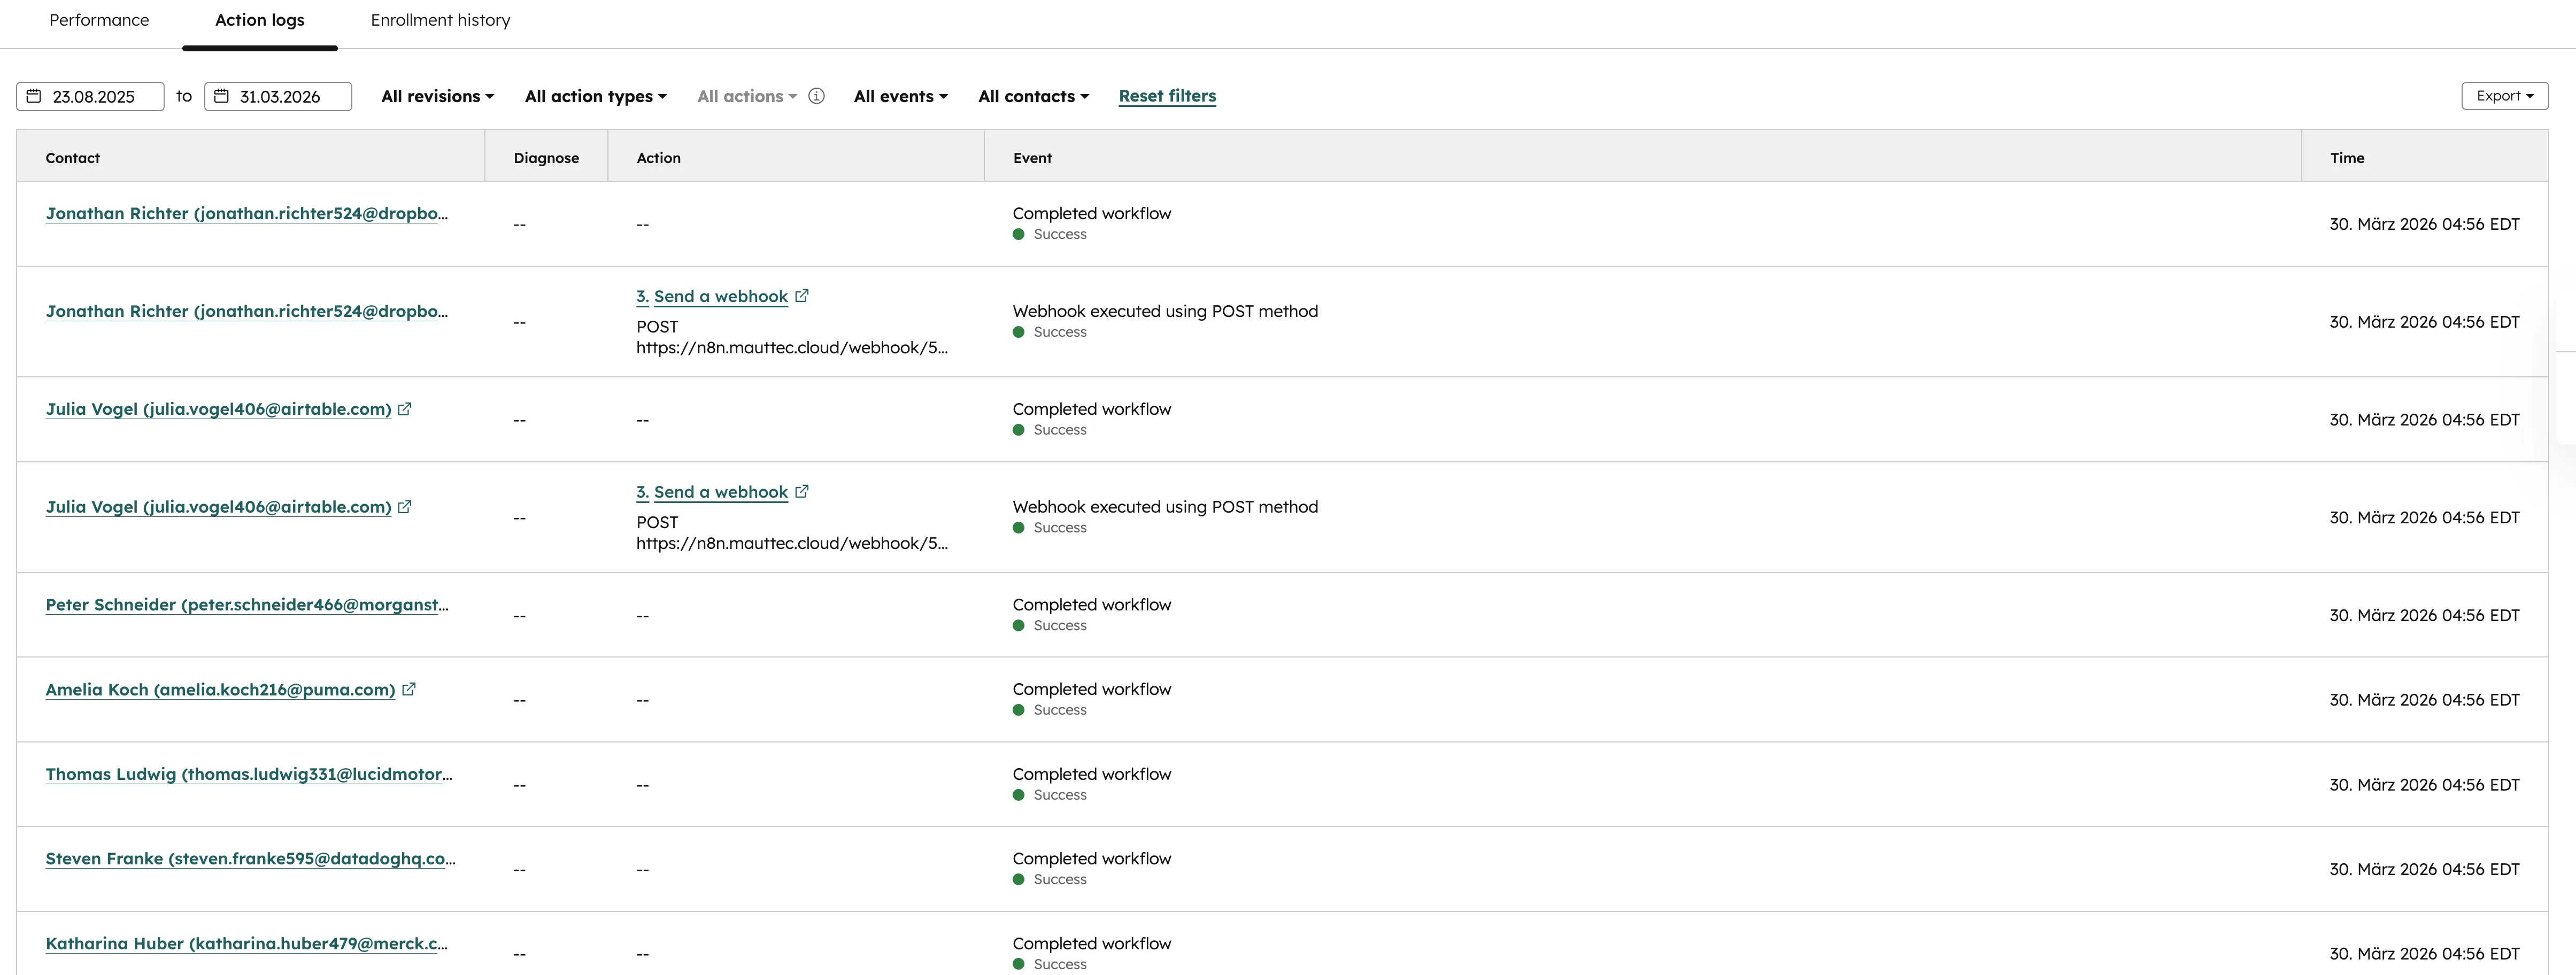2576x975 pixels.
Task: Click the external link icon on second Send a webhook
Action: 801,491
